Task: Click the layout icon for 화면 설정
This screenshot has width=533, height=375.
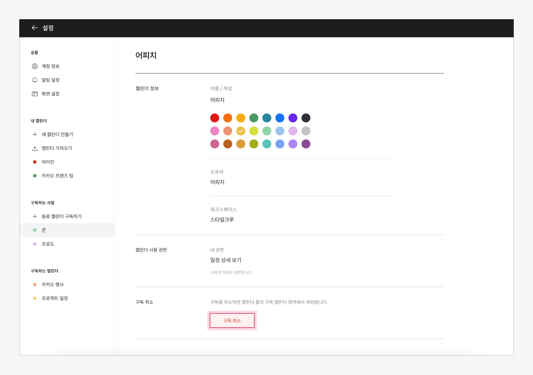Action: 35,94
